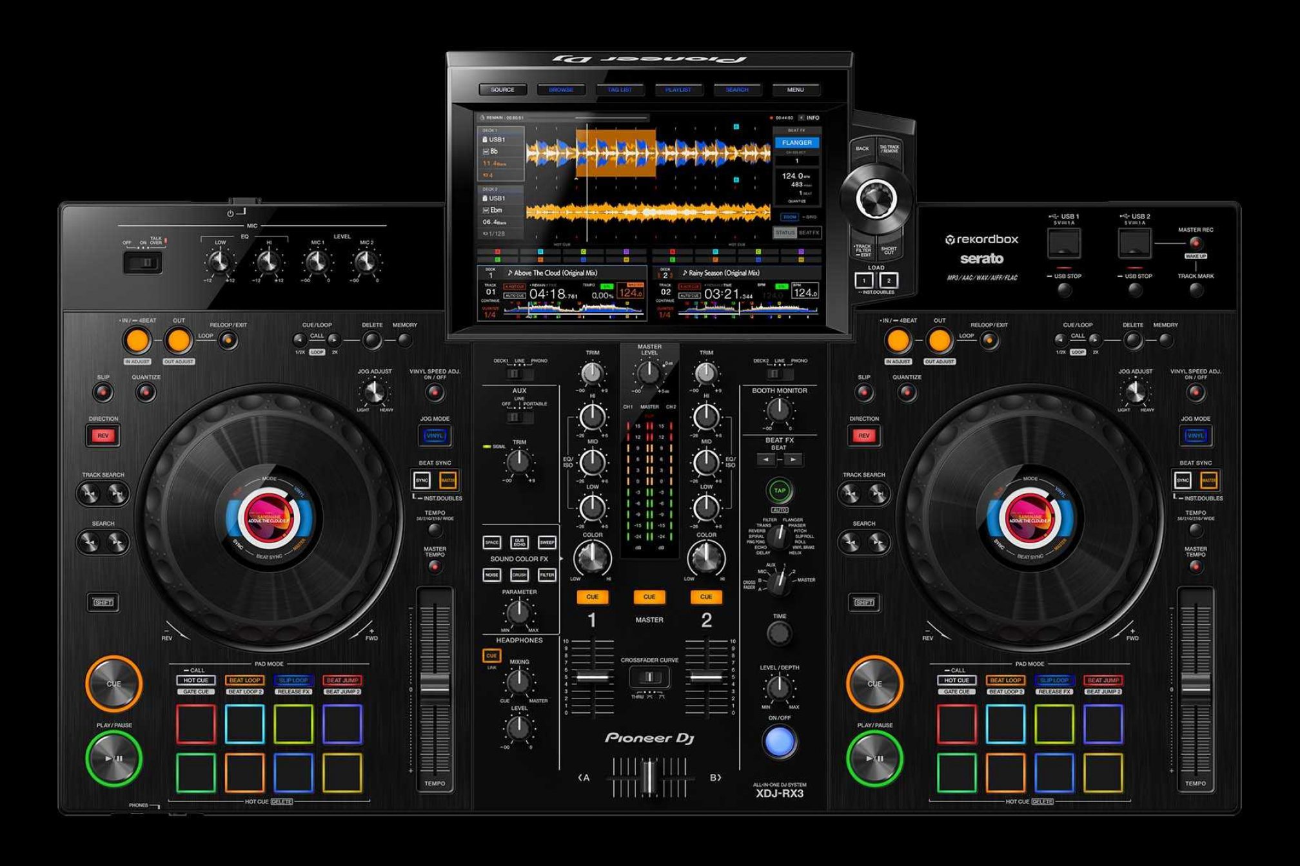Image resolution: width=1300 pixels, height=866 pixels.
Task: Toggle left deck REV direction button
Action: click(103, 436)
